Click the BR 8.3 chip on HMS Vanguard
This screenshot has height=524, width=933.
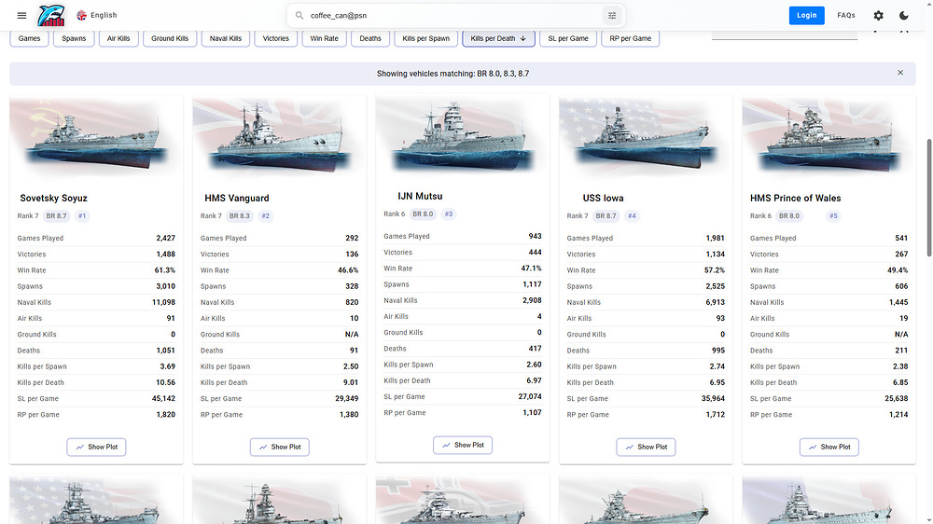(x=240, y=216)
